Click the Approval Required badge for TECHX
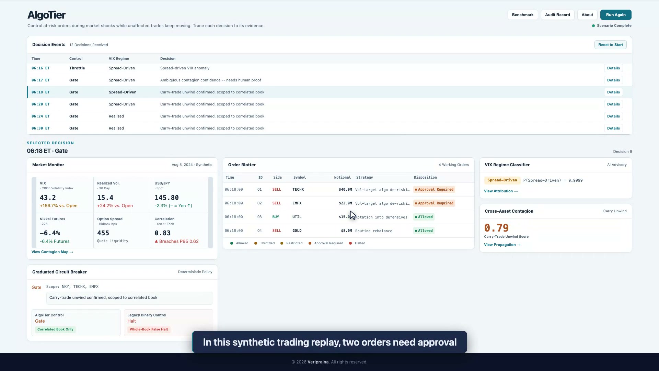Image resolution: width=659 pixels, height=371 pixels. point(434,189)
